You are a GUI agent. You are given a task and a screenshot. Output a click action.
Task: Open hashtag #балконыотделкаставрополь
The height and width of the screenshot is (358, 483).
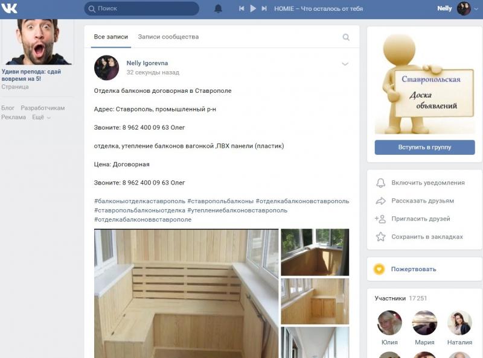click(140, 201)
